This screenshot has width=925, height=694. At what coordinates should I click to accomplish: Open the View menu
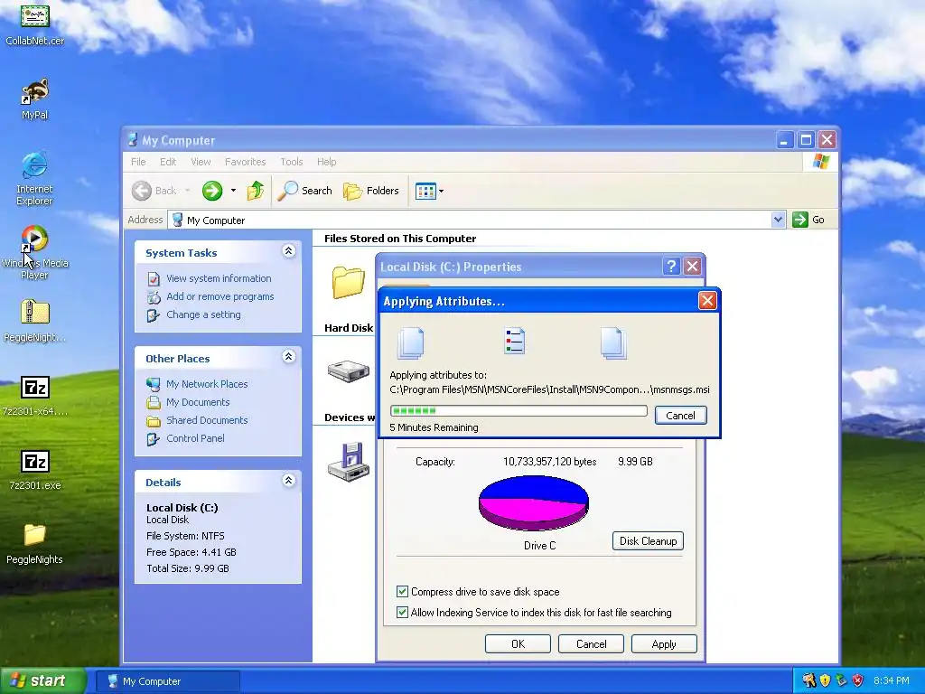[201, 162]
